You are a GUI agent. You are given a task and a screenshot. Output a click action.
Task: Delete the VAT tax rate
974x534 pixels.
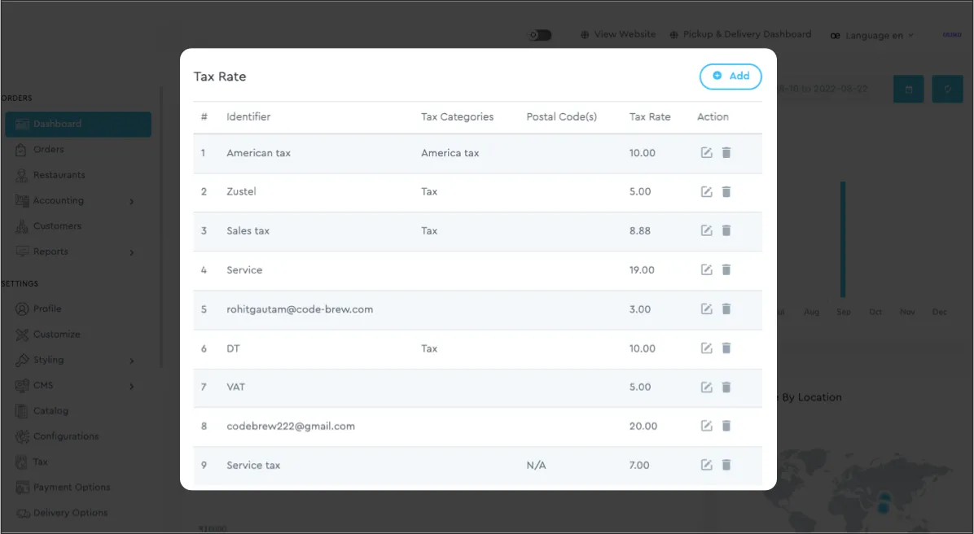coord(726,387)
